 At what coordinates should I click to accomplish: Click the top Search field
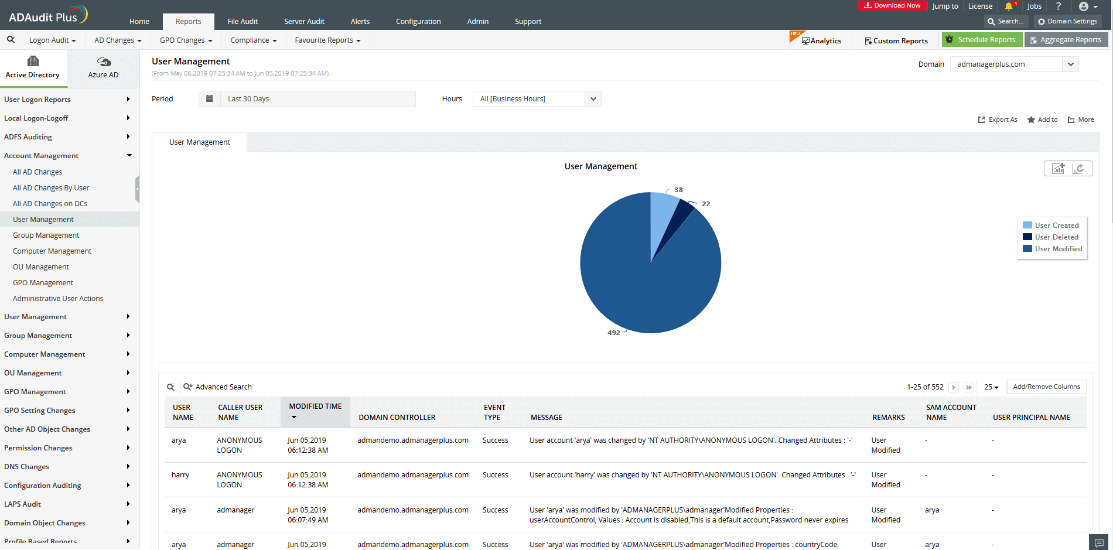click(x=1006, y=21)
